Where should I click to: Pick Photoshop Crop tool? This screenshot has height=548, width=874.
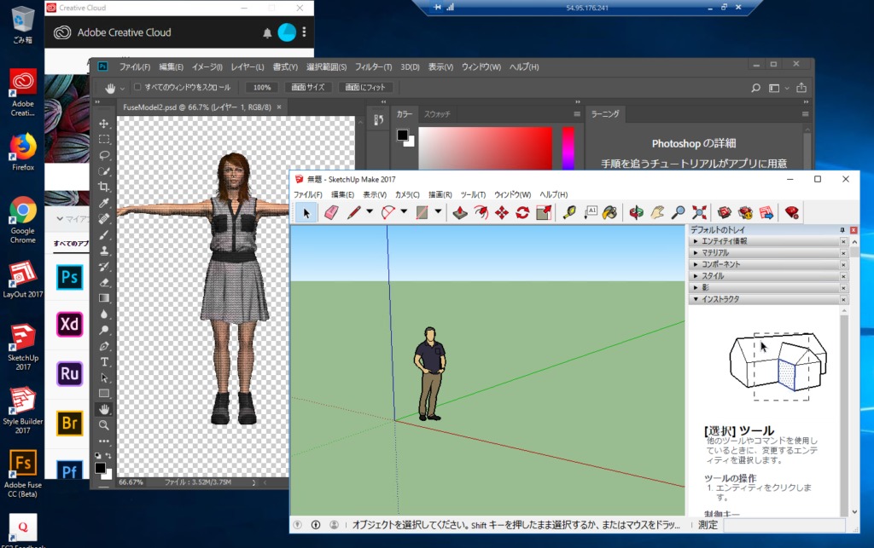point(104,187)
